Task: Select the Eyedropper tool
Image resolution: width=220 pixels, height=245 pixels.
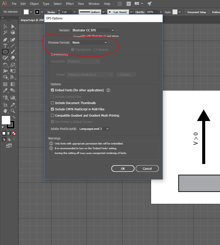Action: [5, 90]
